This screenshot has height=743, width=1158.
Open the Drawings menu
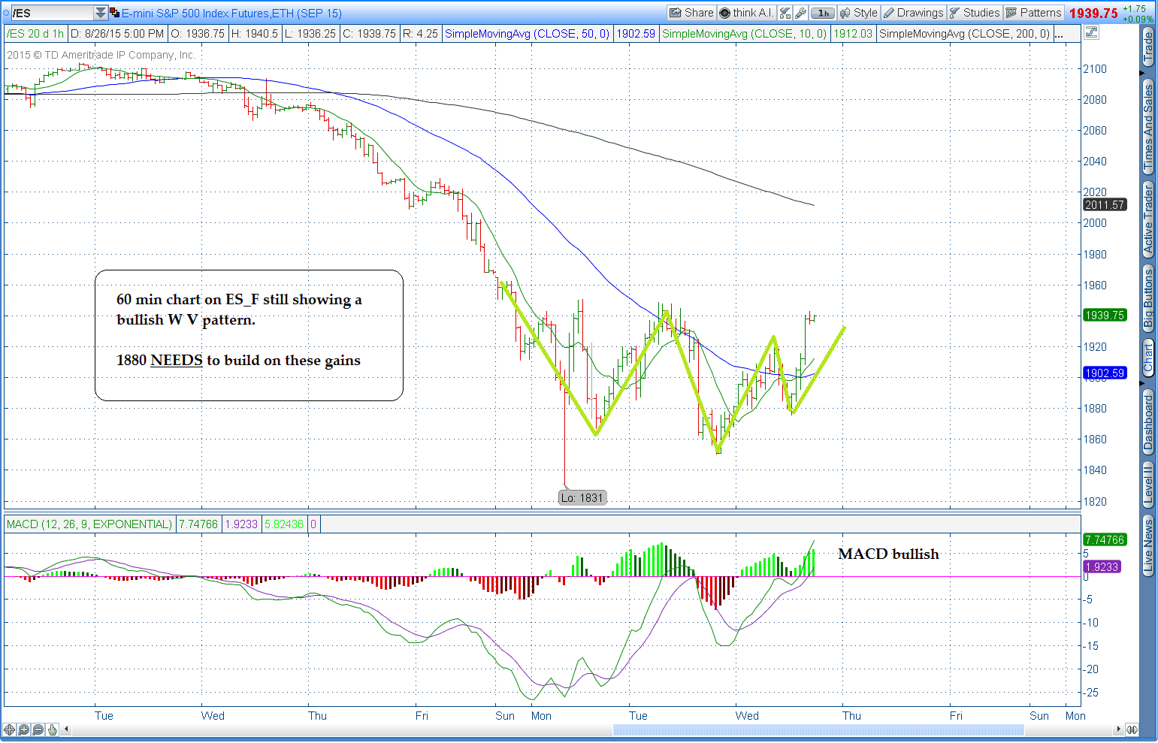(913, 13)
